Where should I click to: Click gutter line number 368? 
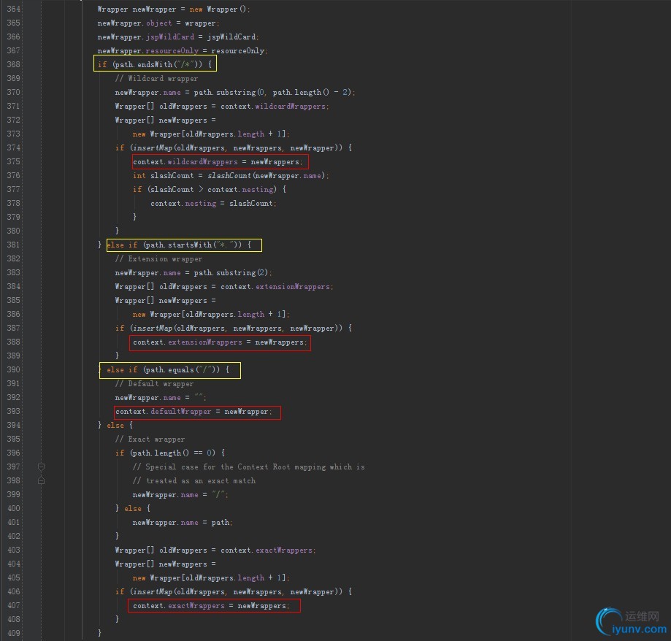click(x=12, y=65)
